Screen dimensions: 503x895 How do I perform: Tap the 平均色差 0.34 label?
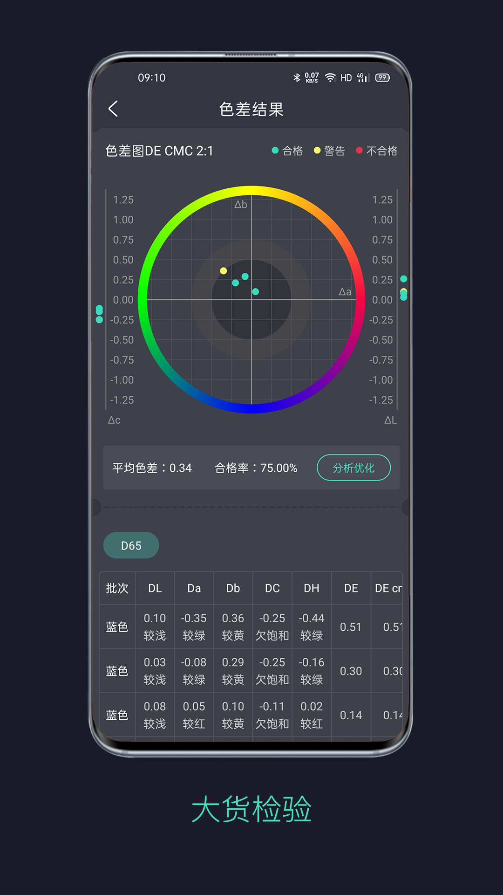[152, 468]
